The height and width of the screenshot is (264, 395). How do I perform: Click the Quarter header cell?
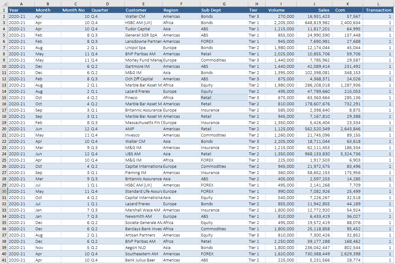[x=107, y=10]
